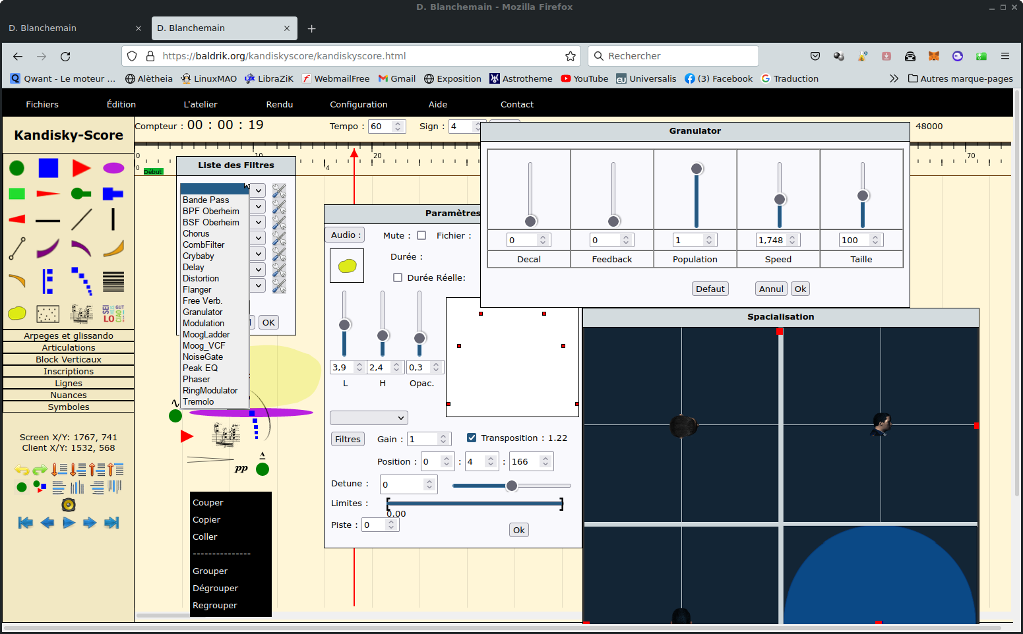1023x634 pixels.
Task: Expand the empty dropdown above Filtres button
Action: (369, 418)
